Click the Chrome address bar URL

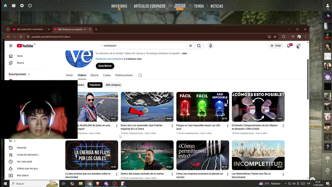point(51,37)
